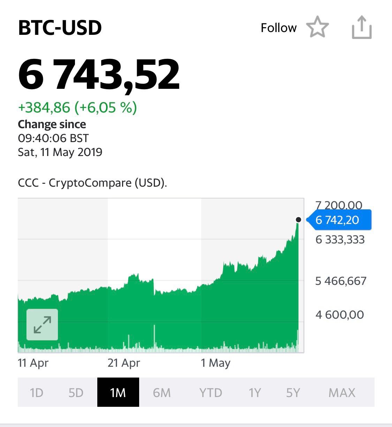Show MAX historical range
The image size is (392, 427).
[342, 393]
